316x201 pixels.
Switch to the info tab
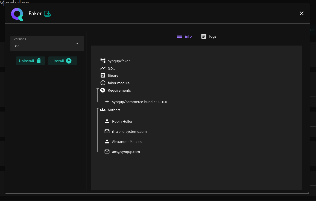pyautogui.click(x=184, y=36)
